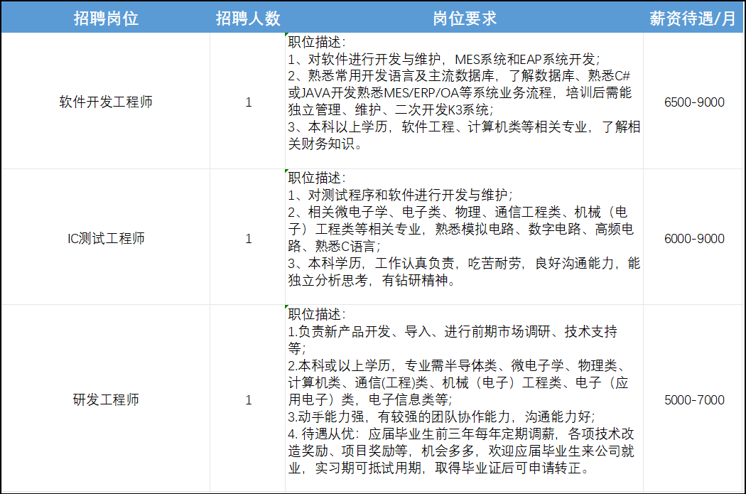746x494 pixels.
Task: Select the 岗位要求 header cell
Action: [465, 18]
